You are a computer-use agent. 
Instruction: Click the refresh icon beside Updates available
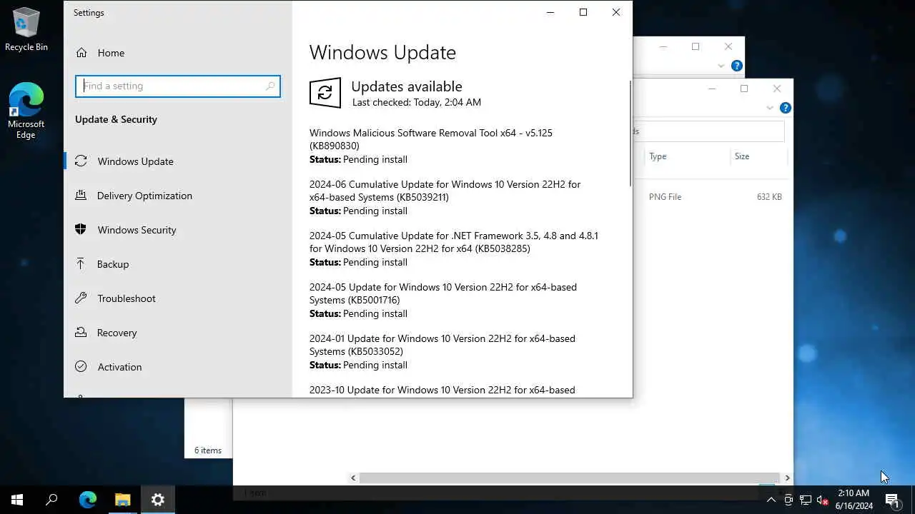point(325,93)
